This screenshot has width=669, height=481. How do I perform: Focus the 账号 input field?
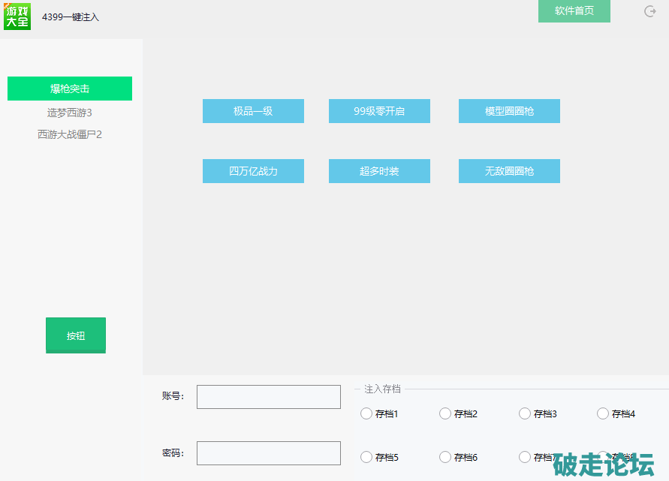pos(269,397)
